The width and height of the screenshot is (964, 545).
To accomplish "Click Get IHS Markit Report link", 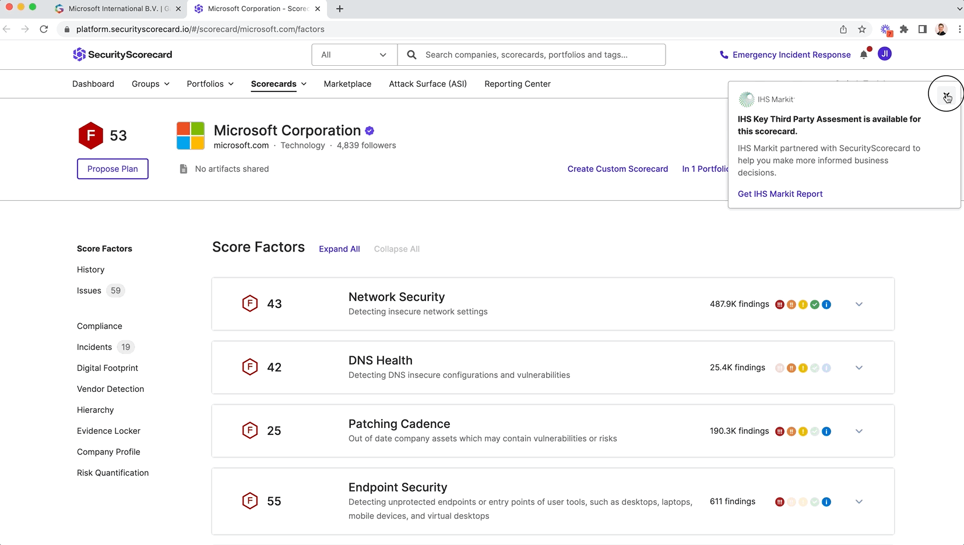I will pyautogui.click(x=780, y=194).
